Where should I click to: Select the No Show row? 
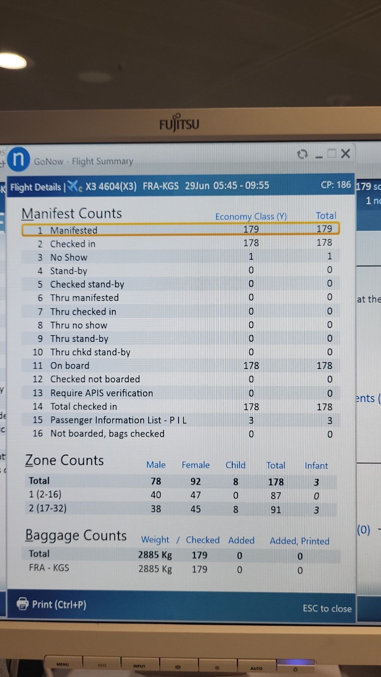(180, 257)
